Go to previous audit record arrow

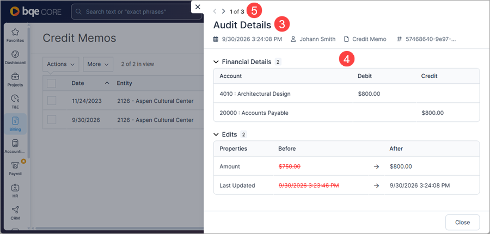coord(215,11)
